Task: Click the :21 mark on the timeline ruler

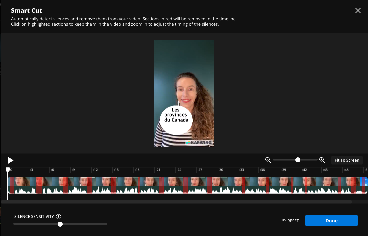Action: (x=156, y=170)
